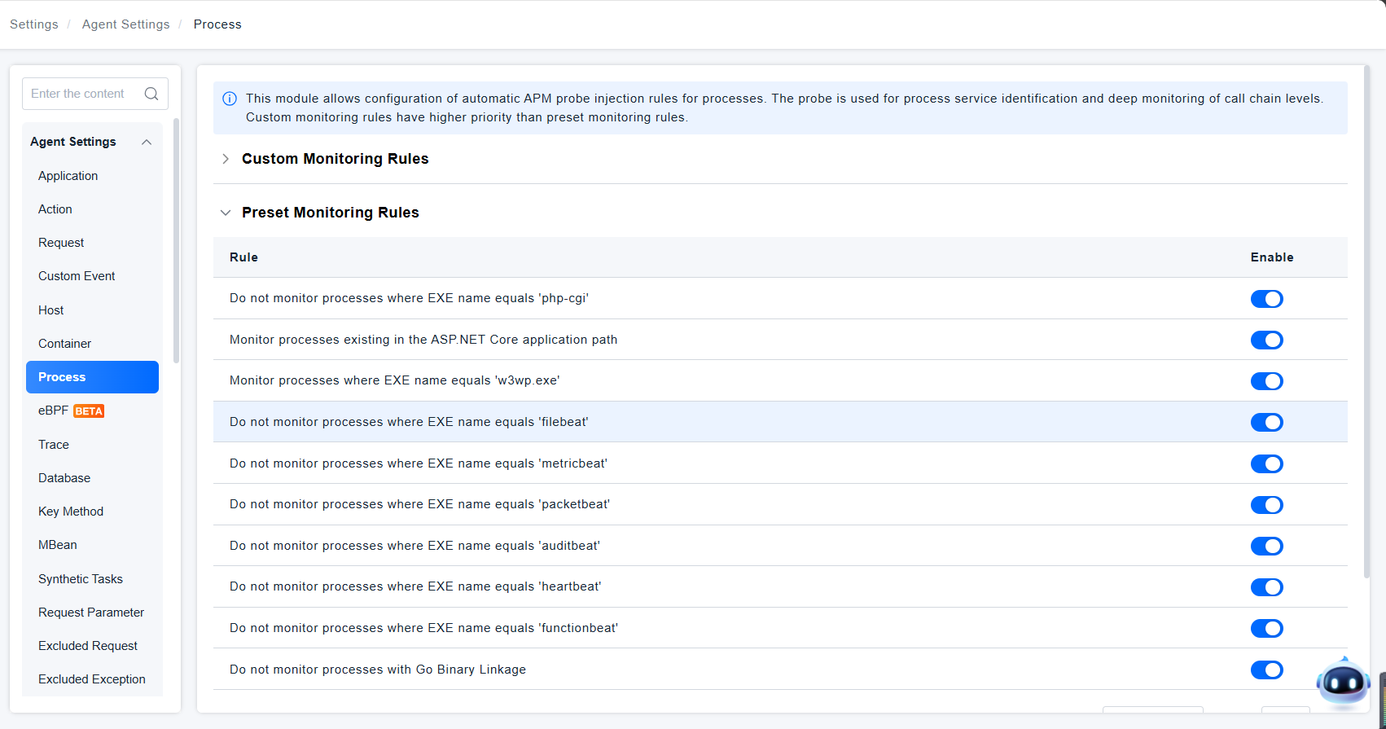Viewport: 1386px width, 729px height.
Task: Collapse the Agent Settings sidebar group
Action: click(x=147, y=142)
